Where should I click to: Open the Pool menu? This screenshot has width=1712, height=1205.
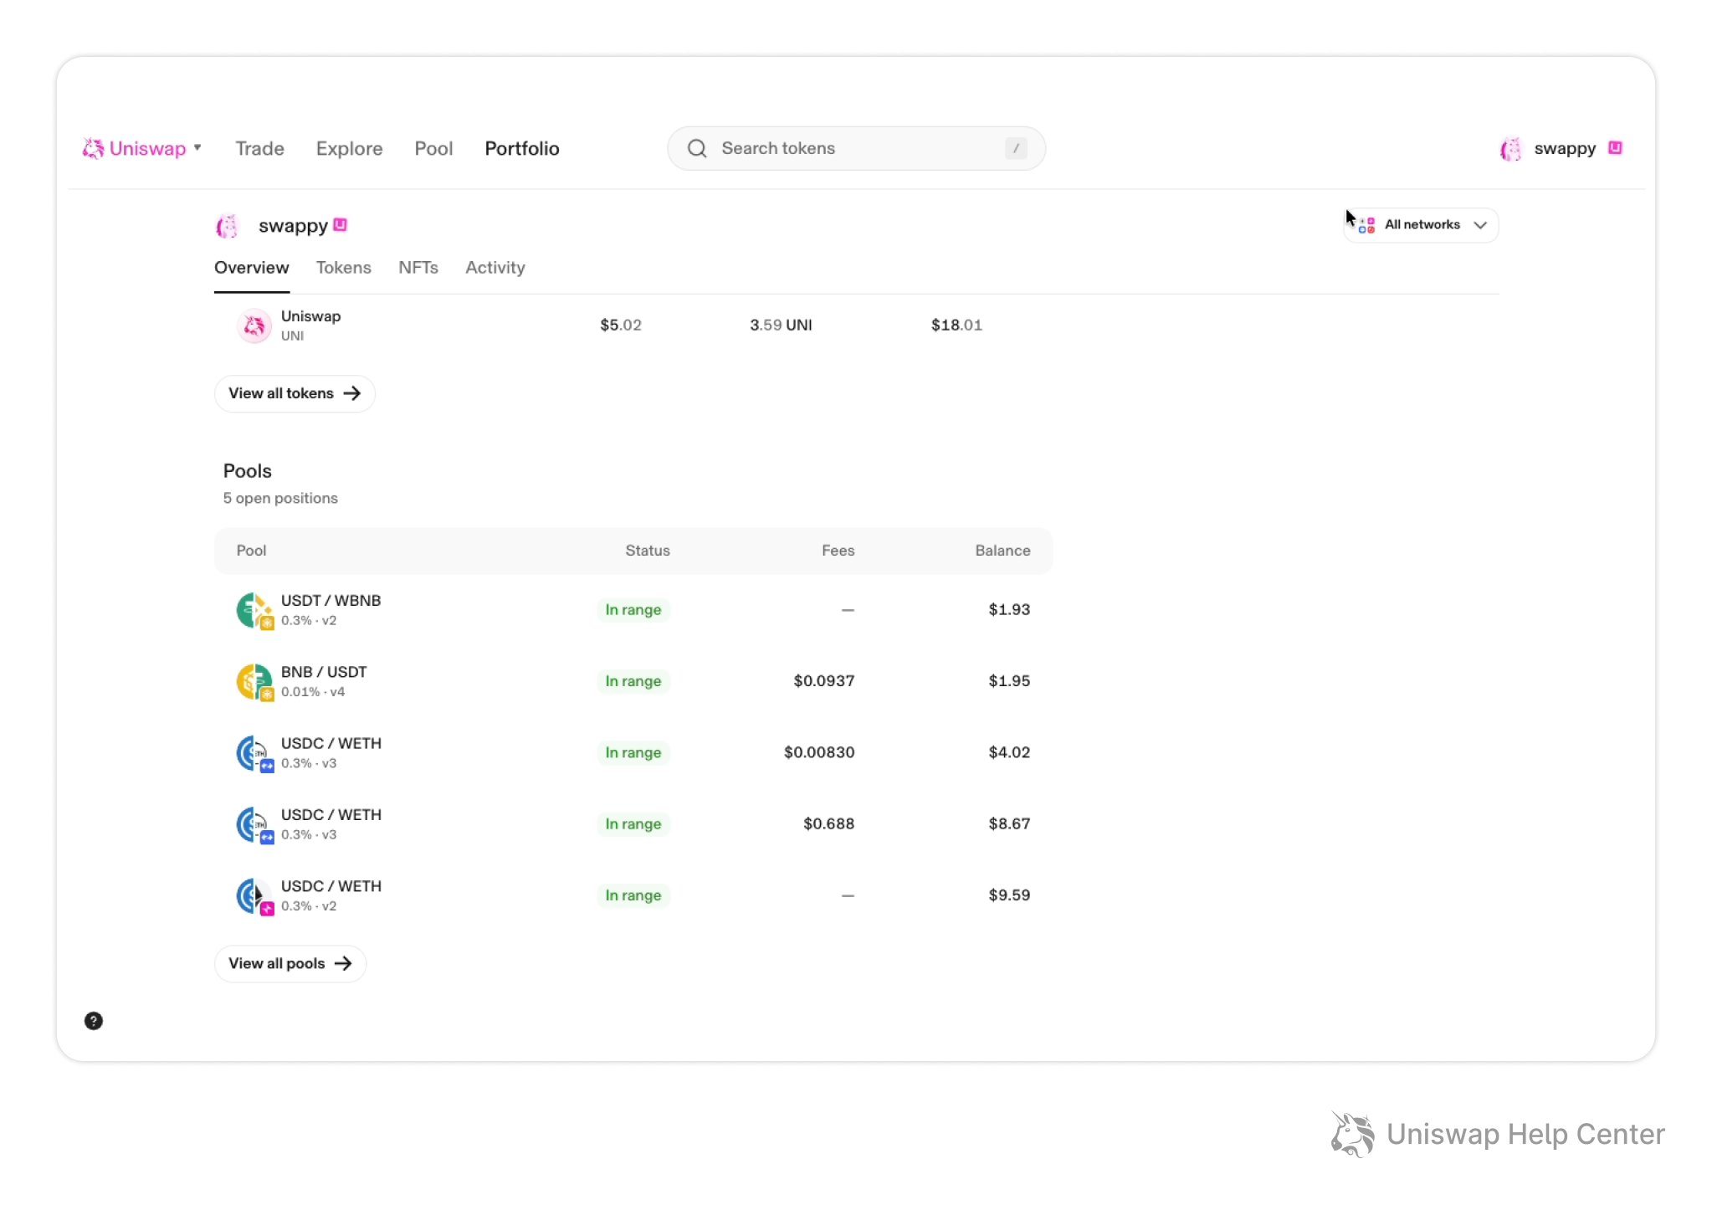(x=433, y=149)
